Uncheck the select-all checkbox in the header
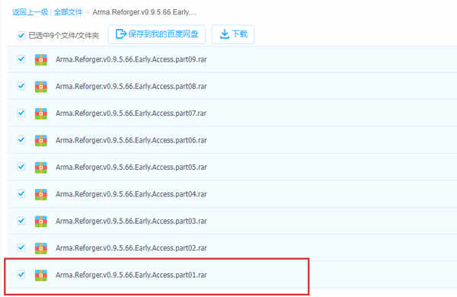The height and width of the screenshot is (297, 457). tap(21, 35)
